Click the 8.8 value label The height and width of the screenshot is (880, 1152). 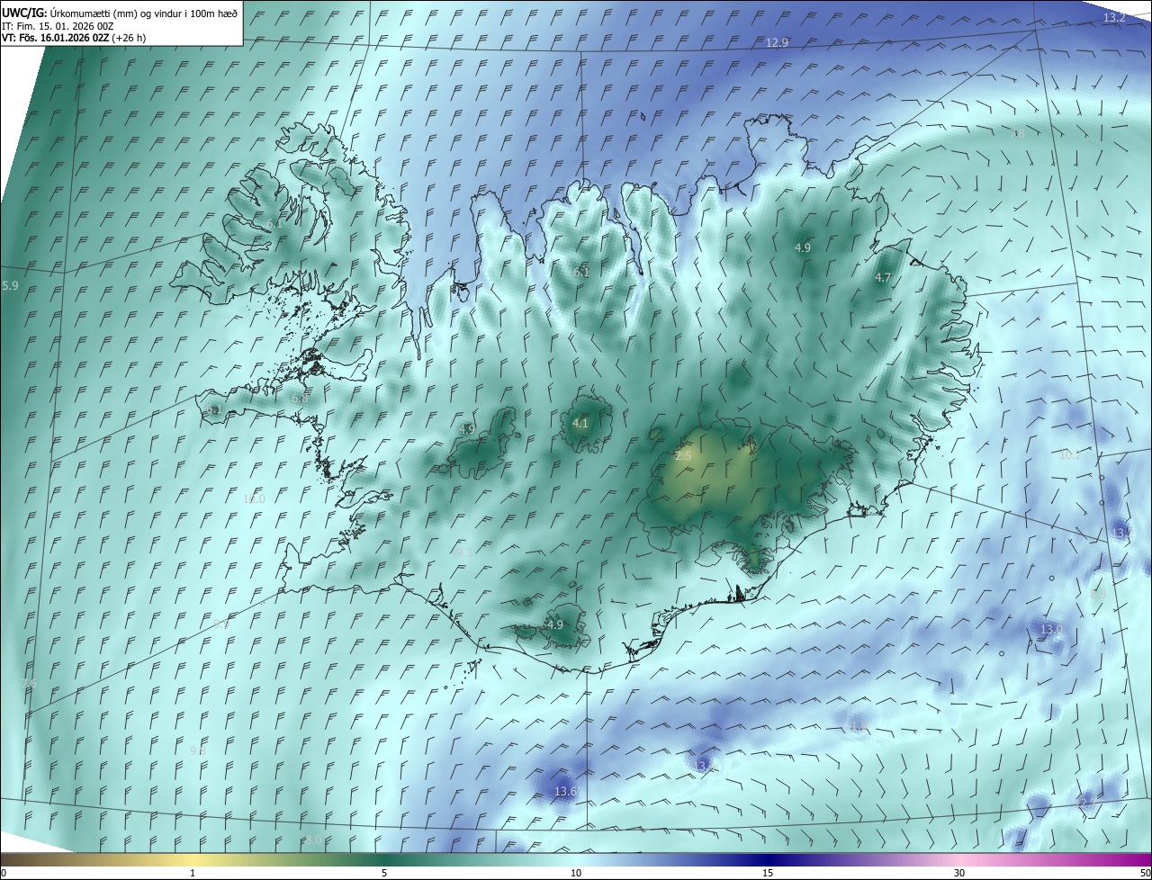[1099, 595]
